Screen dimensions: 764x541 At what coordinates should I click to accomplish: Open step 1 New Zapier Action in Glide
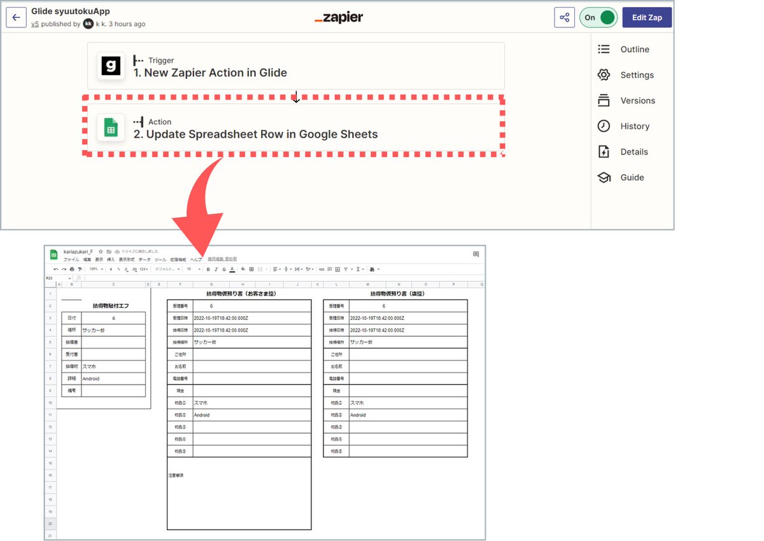pyautogui.click(x=296, y=66)
